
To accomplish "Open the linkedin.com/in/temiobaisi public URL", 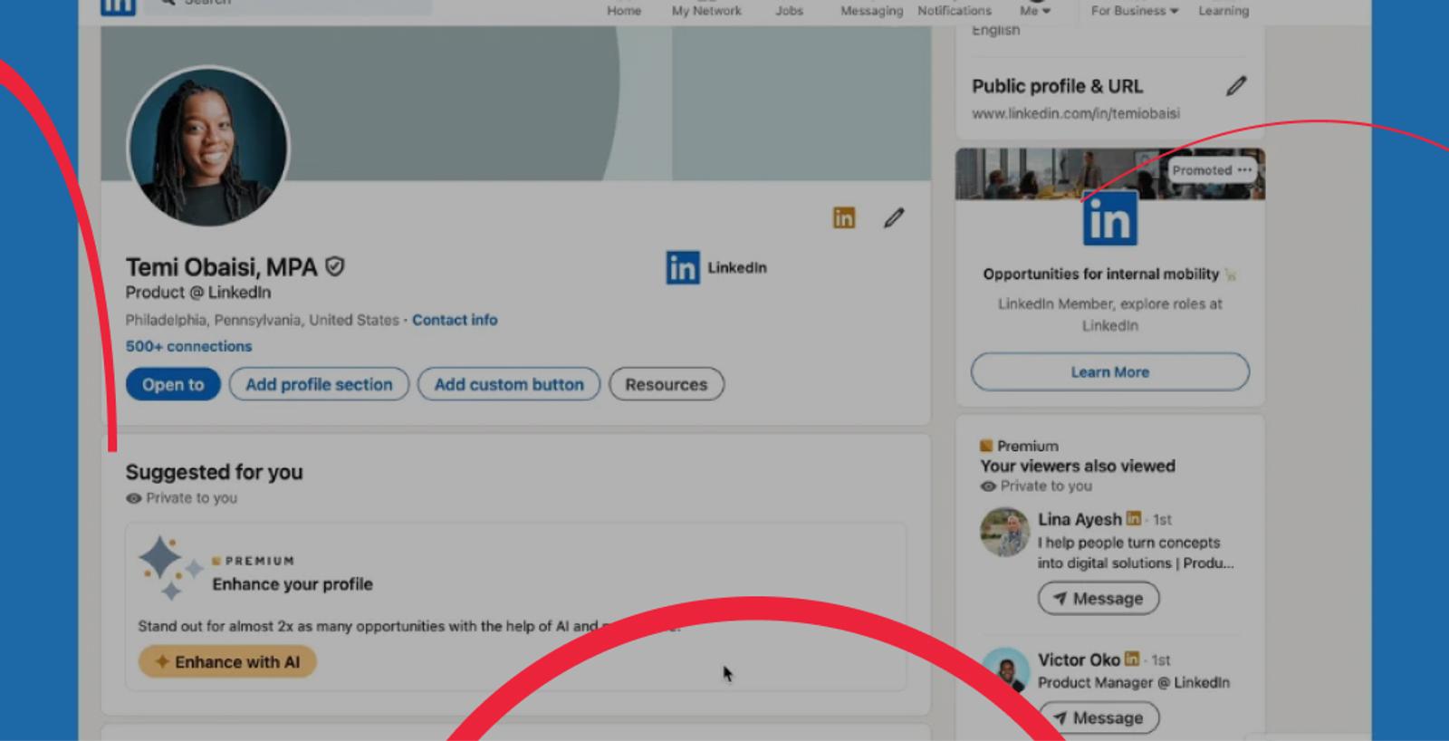I will click(x=1076, y=113).
